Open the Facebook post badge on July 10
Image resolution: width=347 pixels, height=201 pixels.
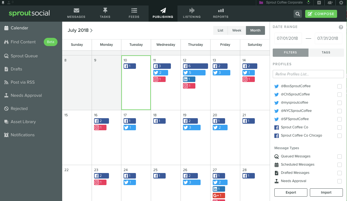[130, 66]
